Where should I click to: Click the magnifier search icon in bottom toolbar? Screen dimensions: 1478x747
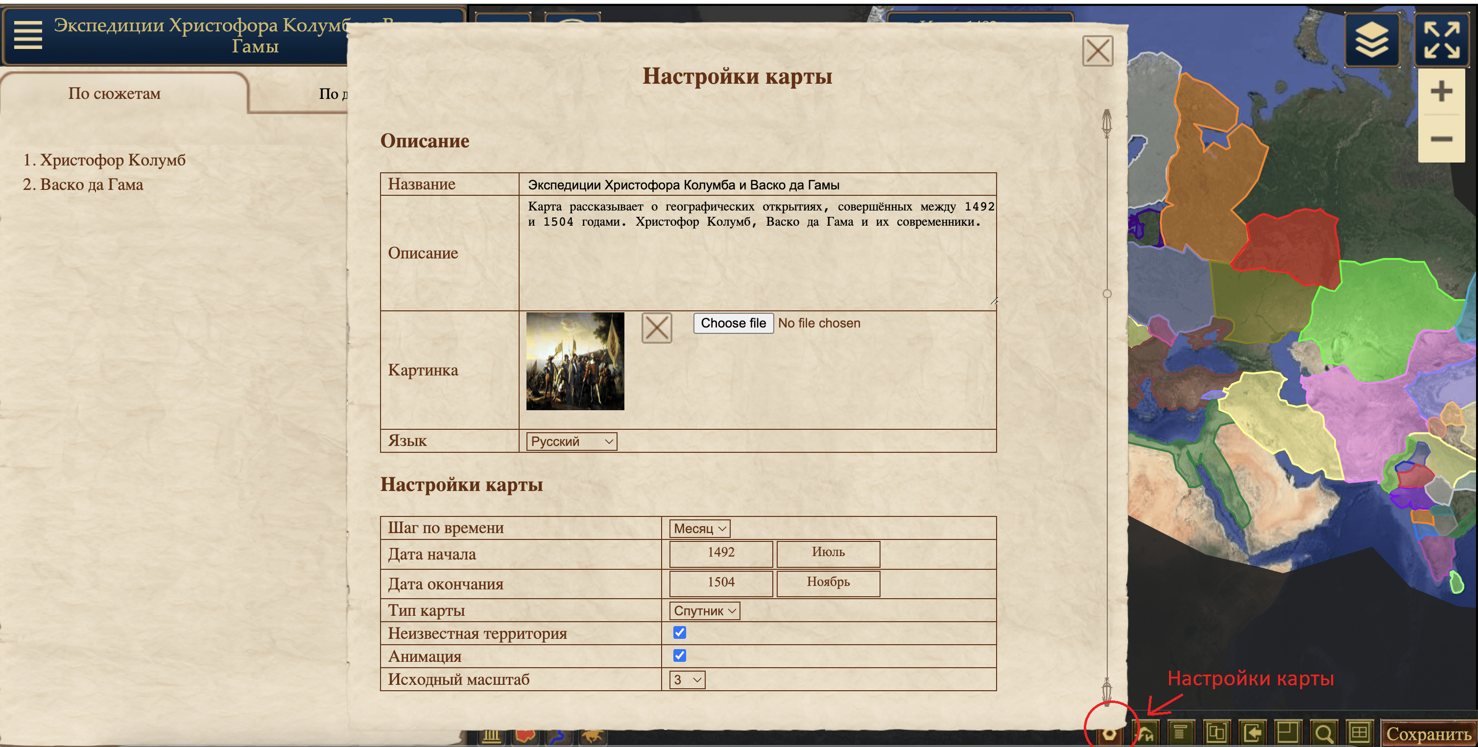tap(1323, 733)
